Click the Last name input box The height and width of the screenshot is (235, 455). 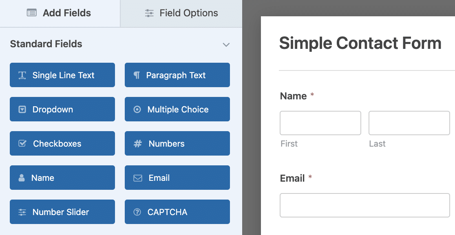point(409,123)
